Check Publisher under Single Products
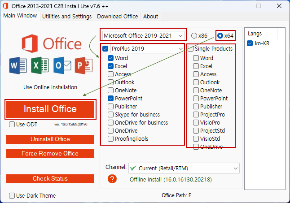 pyautogui.click(x=196, y=107)
